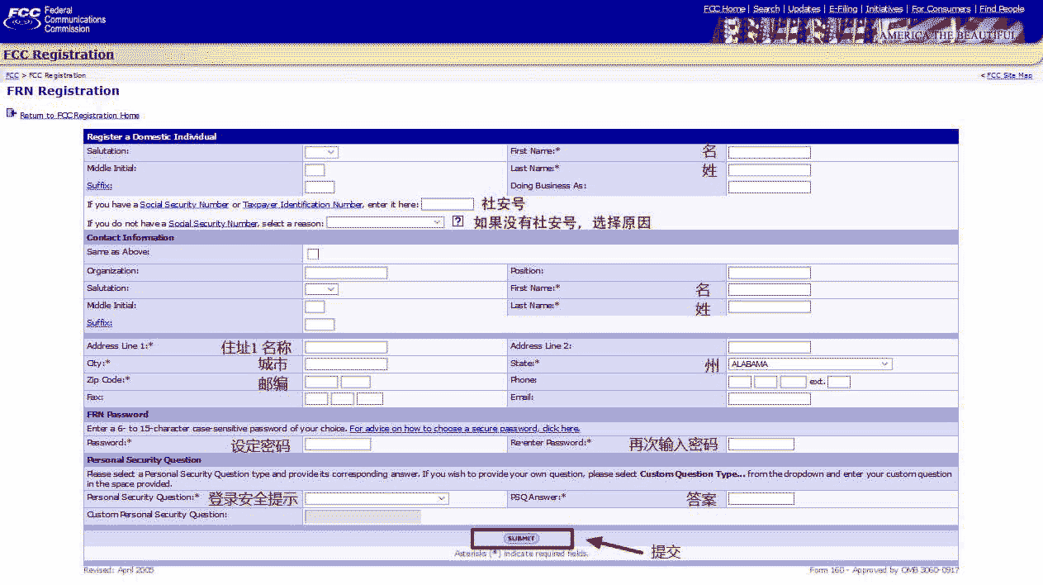Click the Last Name field under Contact Information
Image resolution: width=1043 pixels, height=585 pixels.
769,307
